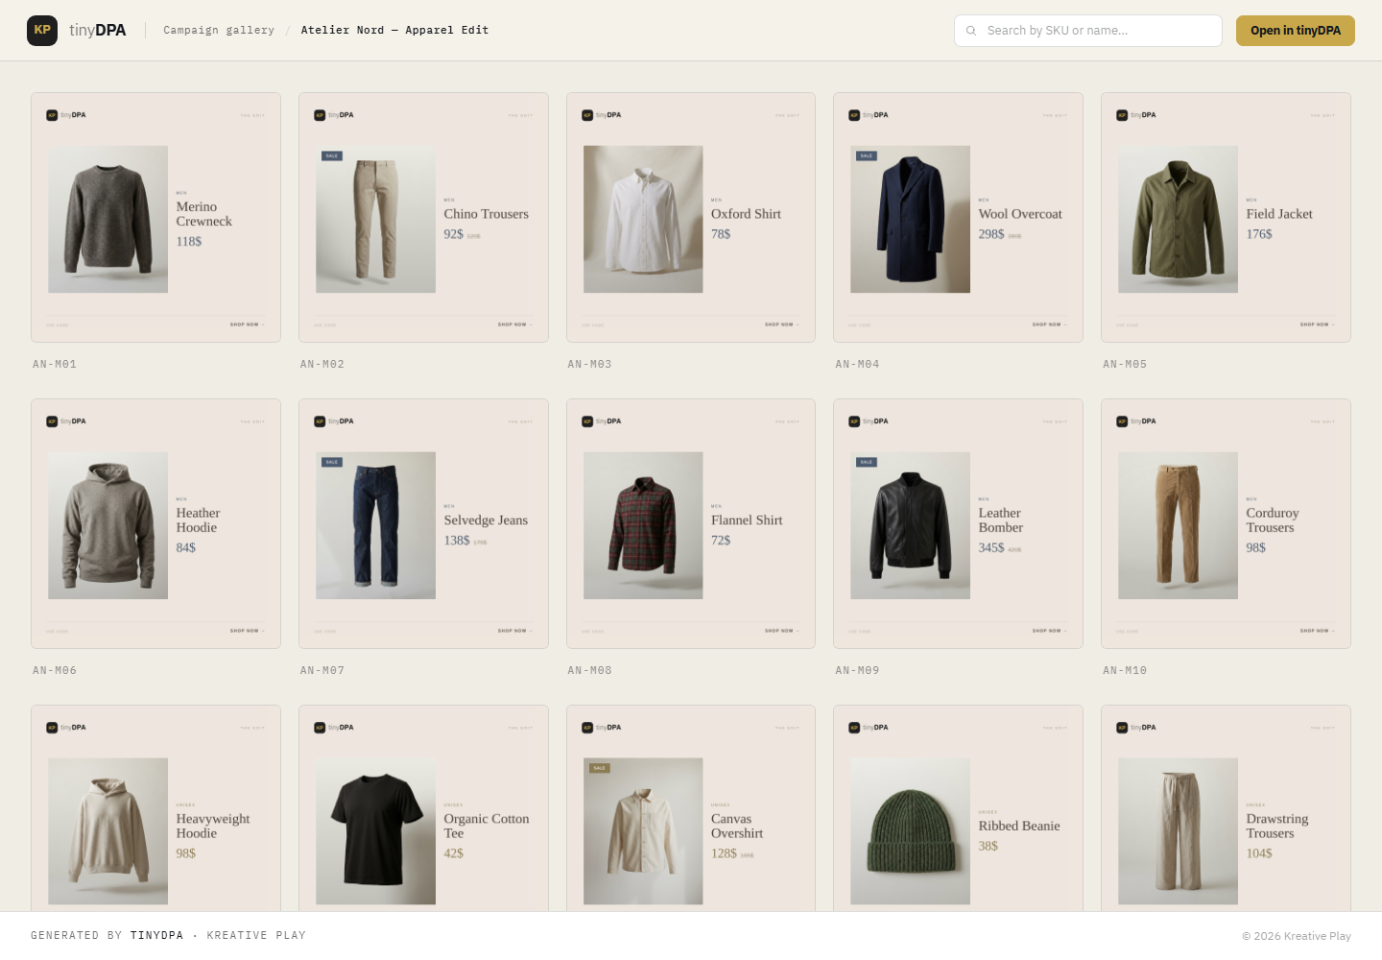Click the SKU label AN-M05

(x=1125, y=365)
